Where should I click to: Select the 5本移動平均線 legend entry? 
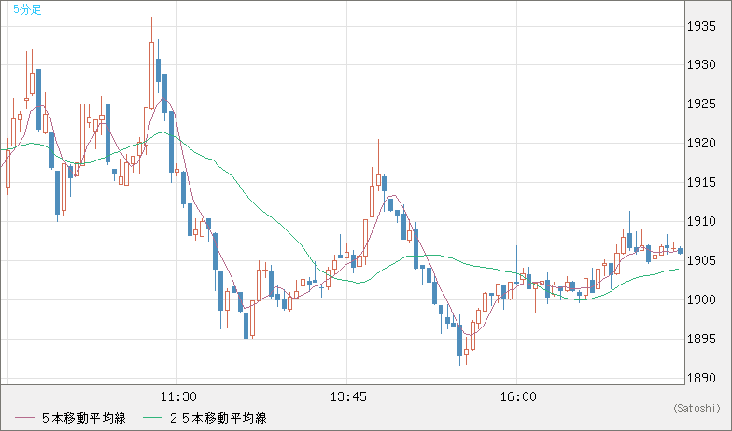70,418
